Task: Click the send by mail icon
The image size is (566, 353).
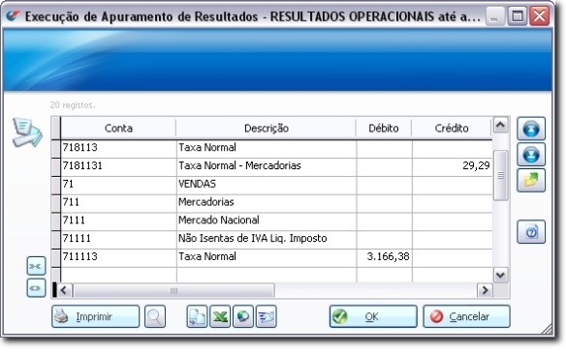Action: pos(266,316)
